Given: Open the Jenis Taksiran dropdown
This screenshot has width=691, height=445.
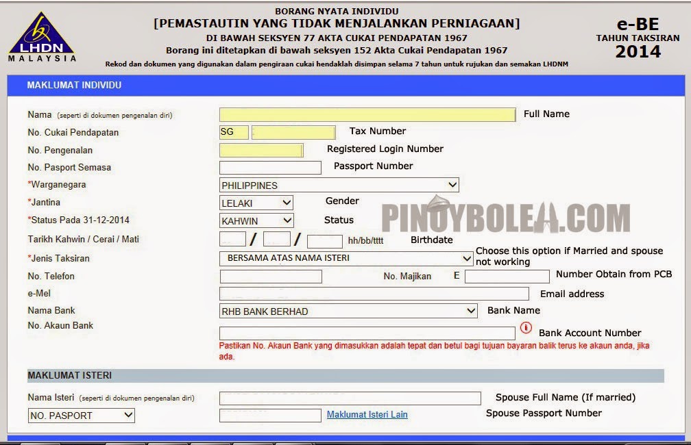Looking at the screenshot, I should 346,258.
